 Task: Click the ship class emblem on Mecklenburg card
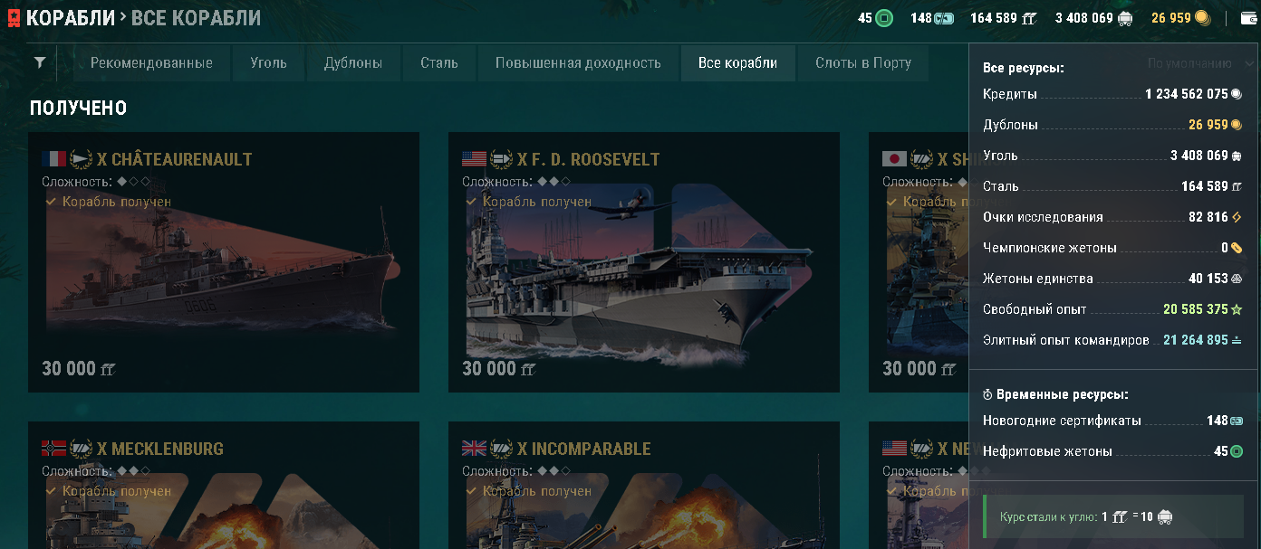(x=82, y=449)
